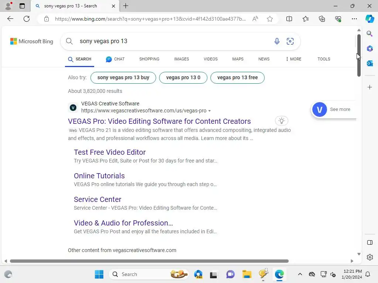The image size is (378, 283).
Task: Launch Copilot from the Edge toolbar
Action: click(x=370, y=19)
